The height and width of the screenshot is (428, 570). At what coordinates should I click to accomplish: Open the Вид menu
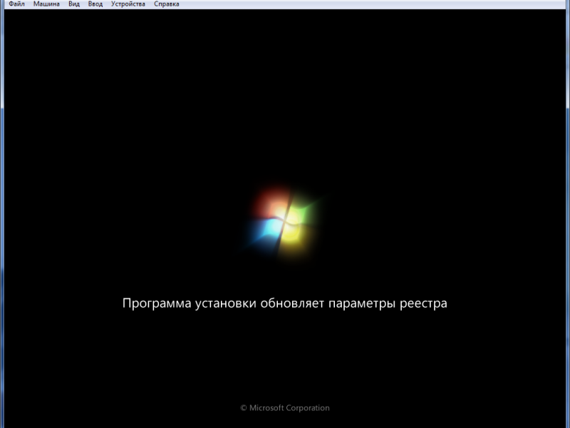click(74, 4)
